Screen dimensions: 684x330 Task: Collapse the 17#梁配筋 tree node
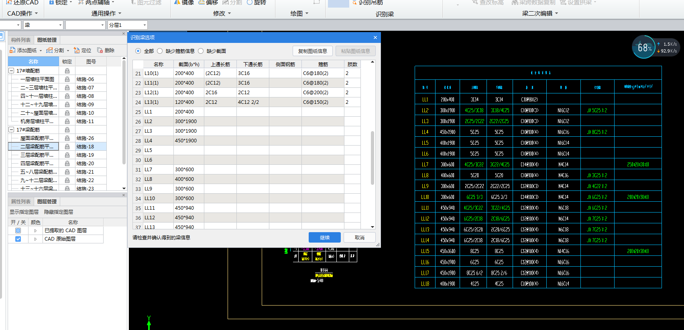pos(12,130)
